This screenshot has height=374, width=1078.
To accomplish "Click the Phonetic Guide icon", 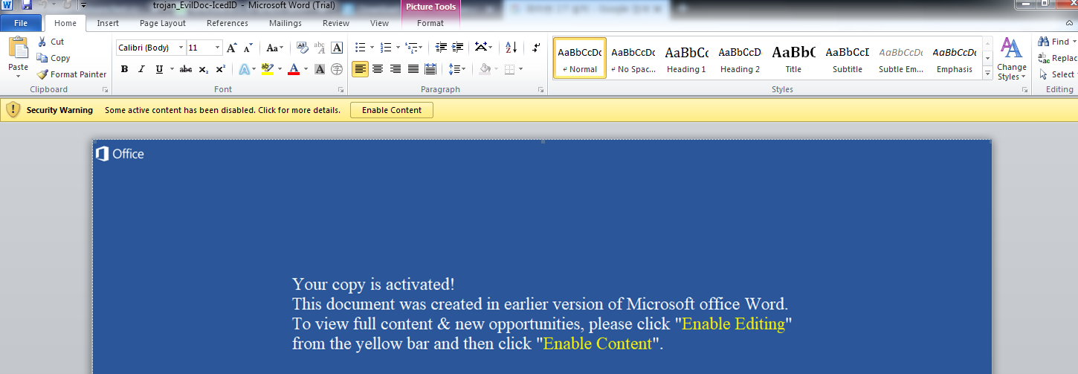I will click(x=320, y=48).
